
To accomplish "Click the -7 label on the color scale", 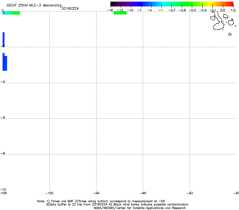I will (140, 10).
